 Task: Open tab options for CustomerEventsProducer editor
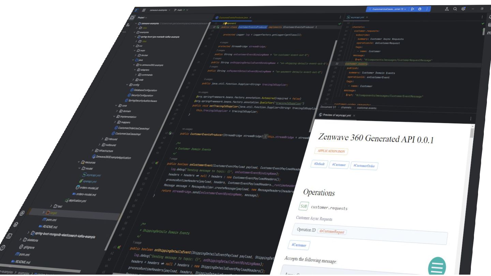(340, 17)
